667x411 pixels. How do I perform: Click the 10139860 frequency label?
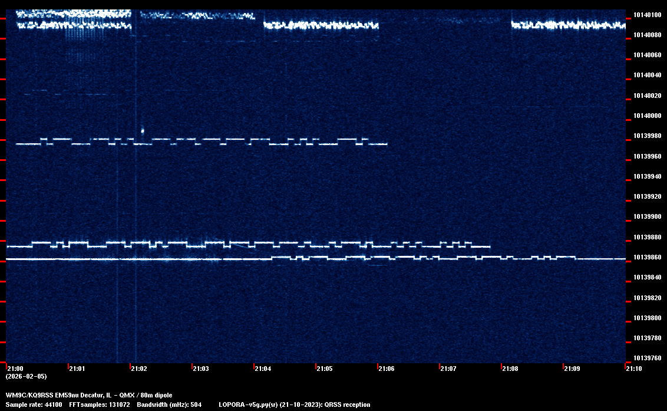tap(646, 257)
